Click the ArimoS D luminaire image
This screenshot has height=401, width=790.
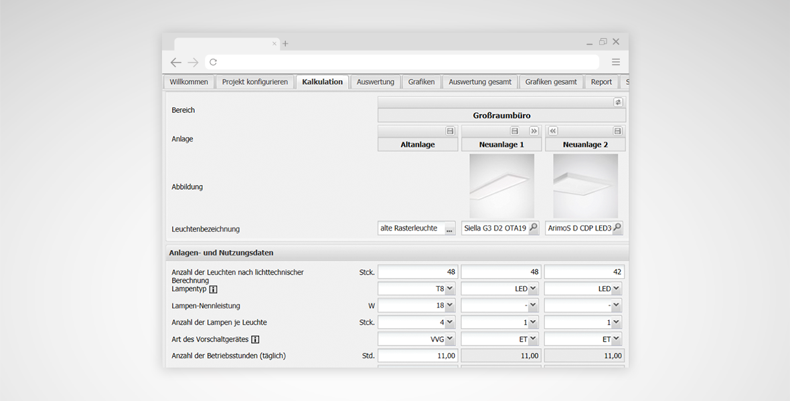coord(585,186)
